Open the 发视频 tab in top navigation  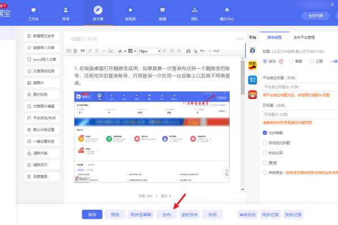coord(131,14)
